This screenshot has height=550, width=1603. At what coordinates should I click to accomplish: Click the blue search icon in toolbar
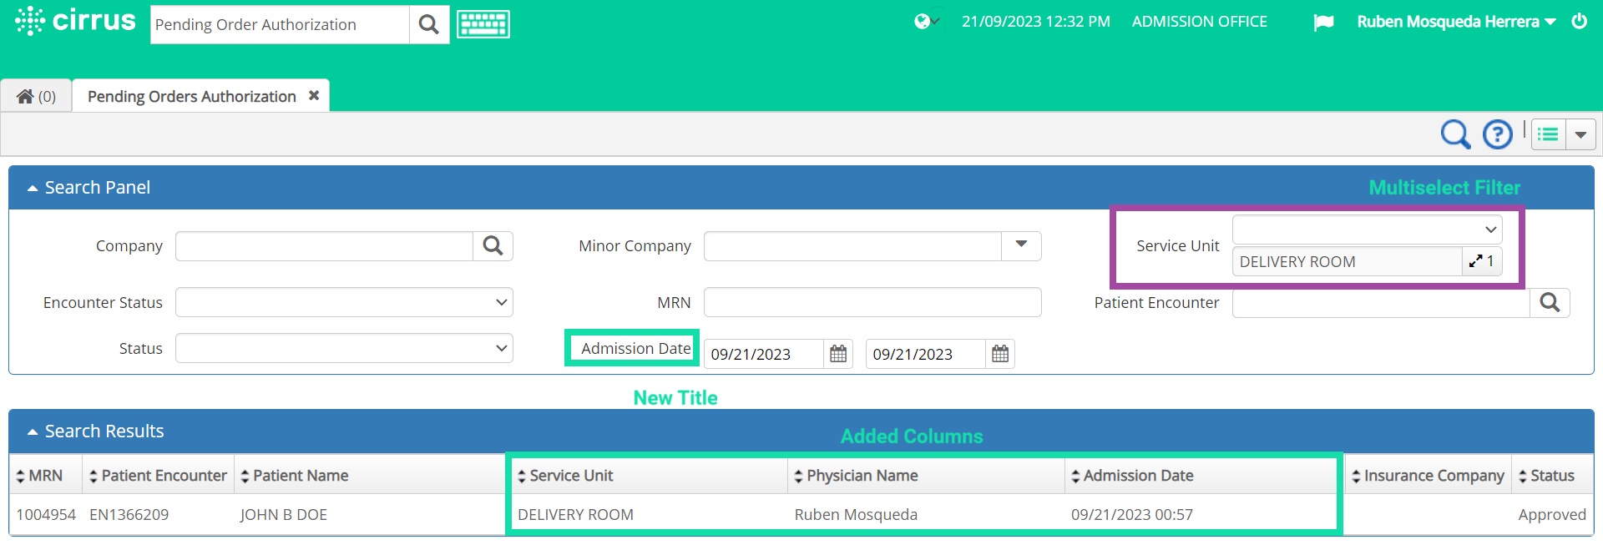(1455, 134)
